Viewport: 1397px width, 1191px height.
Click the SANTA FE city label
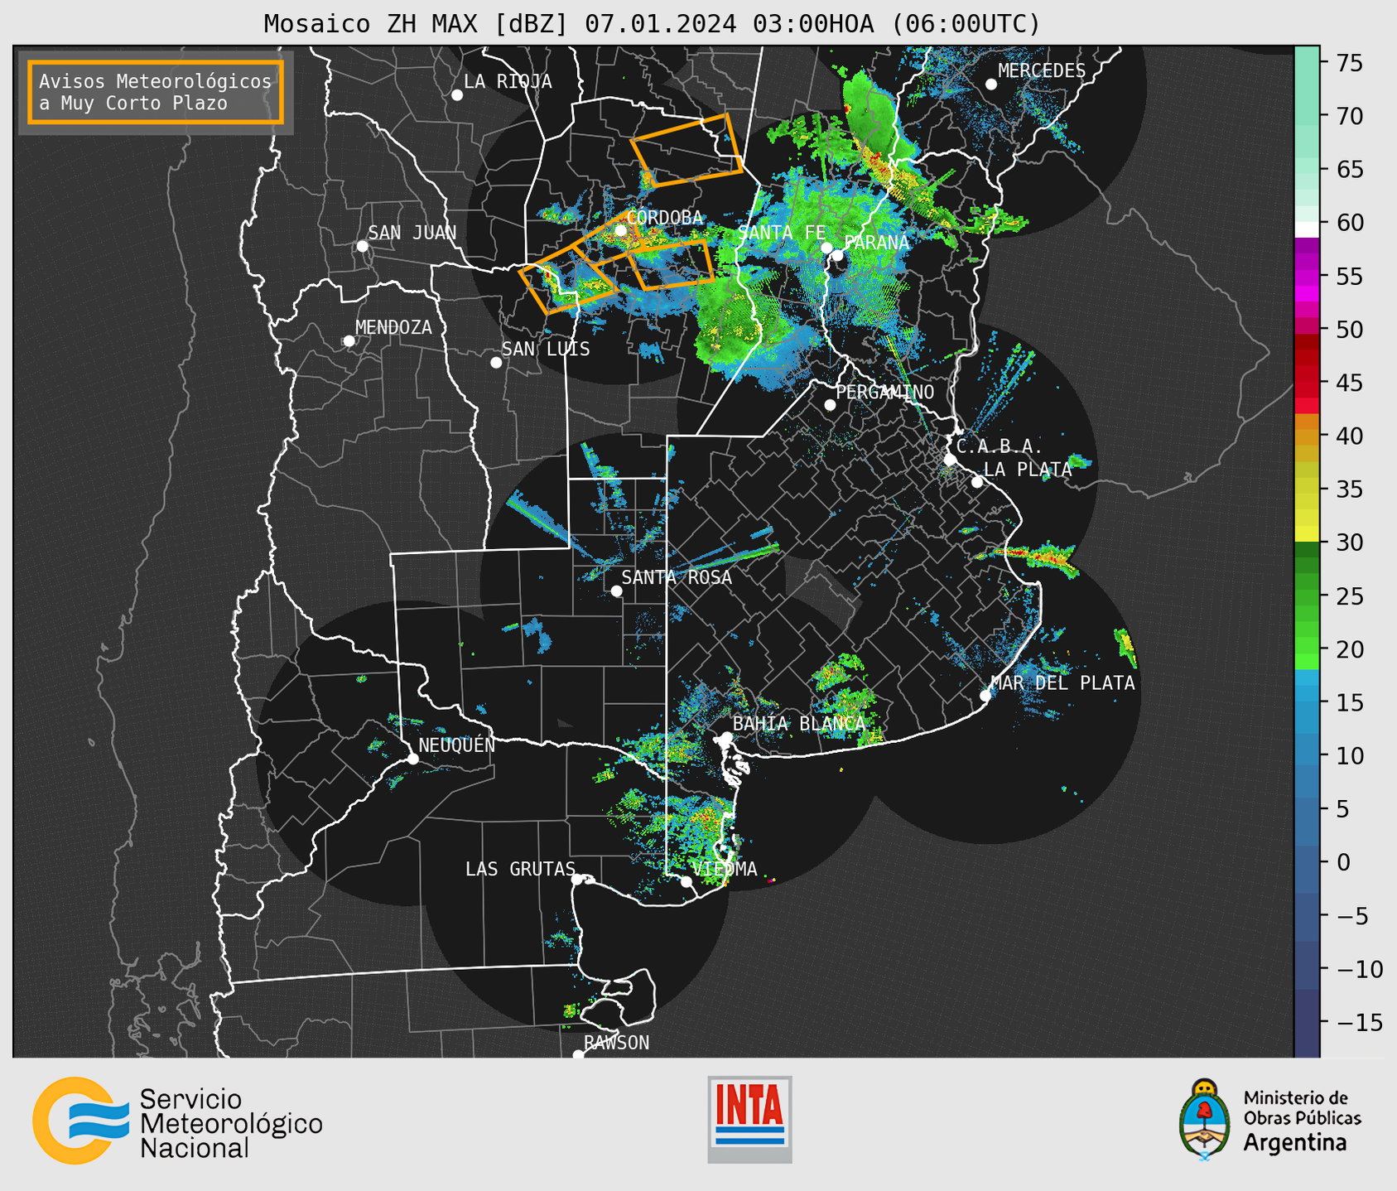[x=781, y=233]
